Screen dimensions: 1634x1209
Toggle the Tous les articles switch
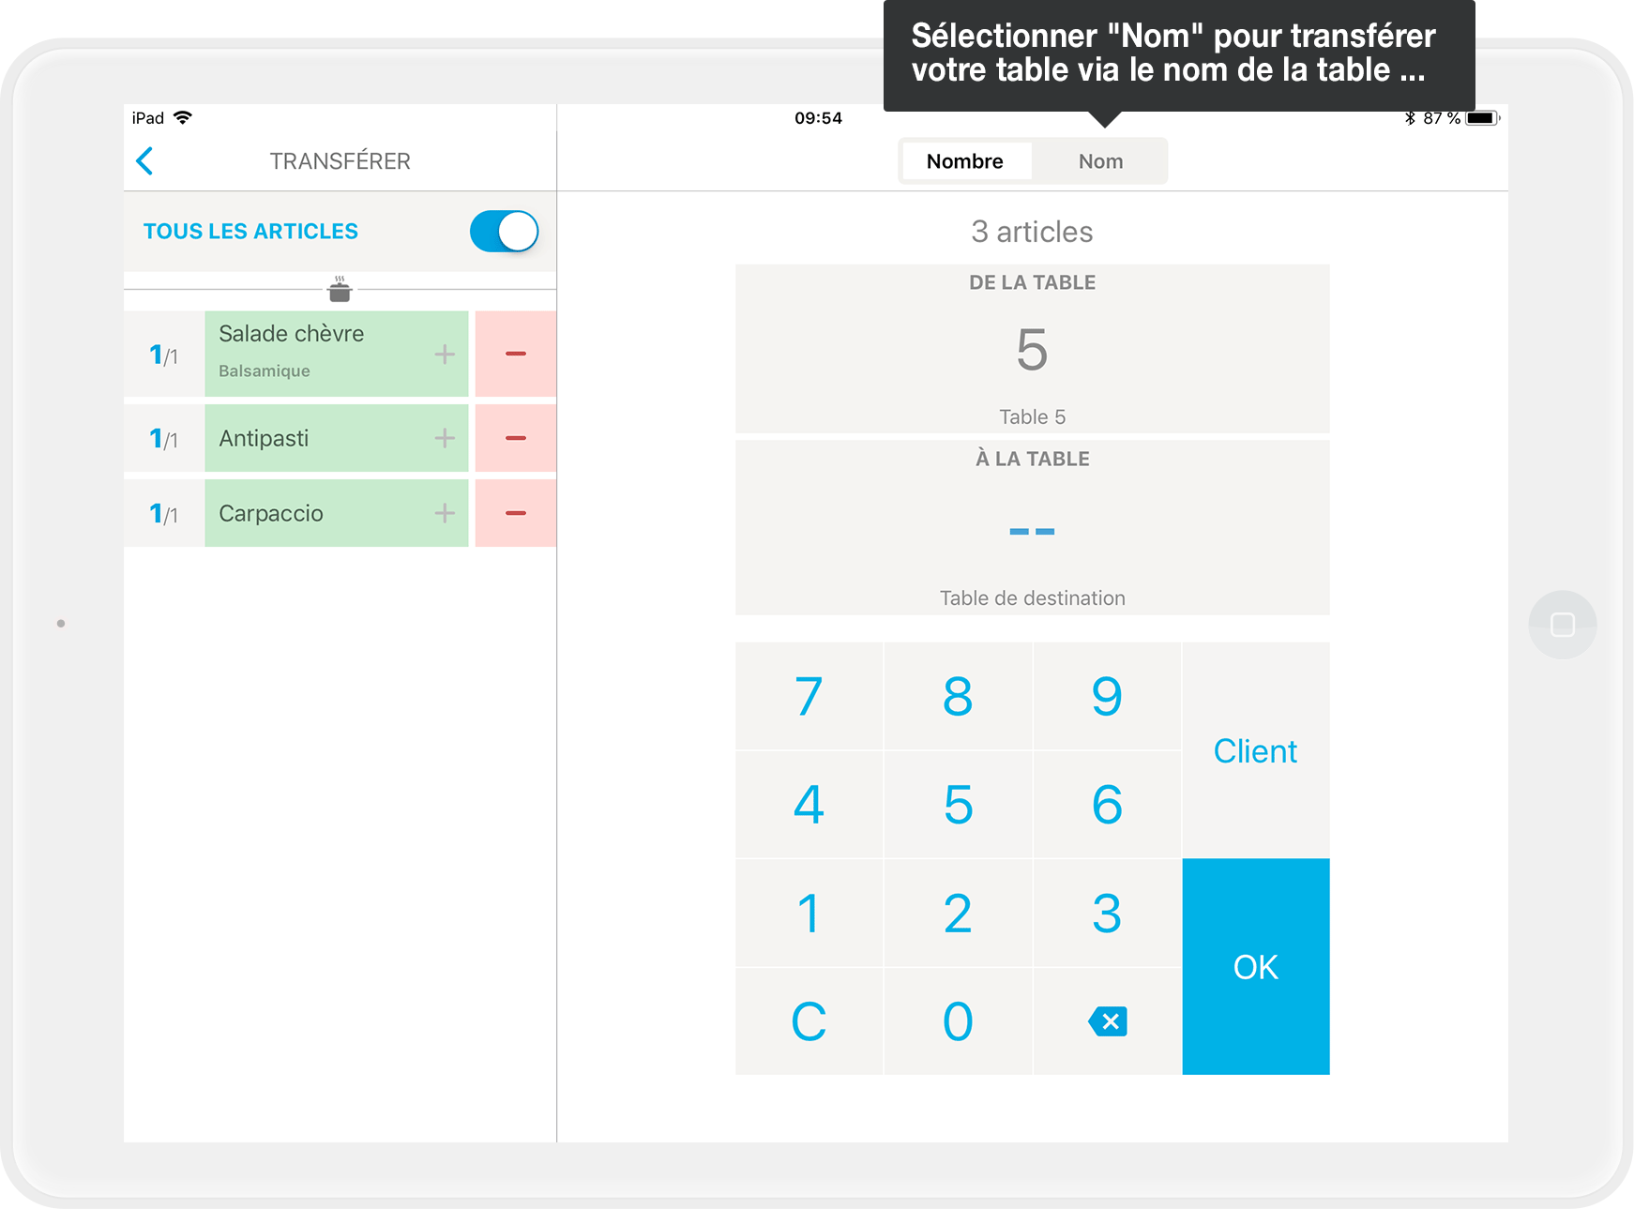504,232
